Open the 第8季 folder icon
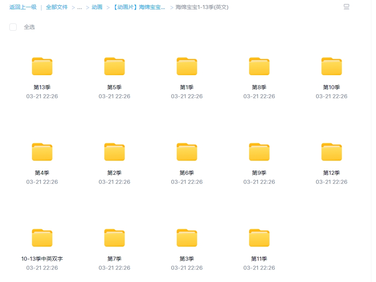This screenshot has width=376, height=282. (259, 66)
